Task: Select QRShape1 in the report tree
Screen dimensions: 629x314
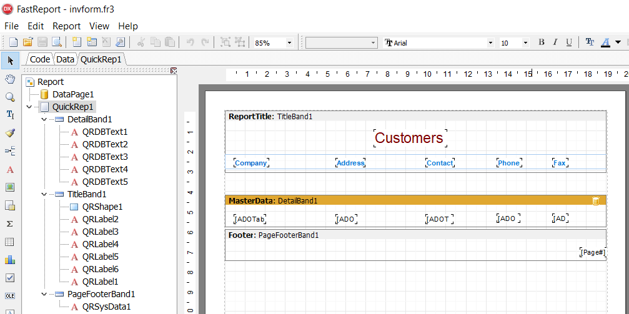Action: click(102, 207)
